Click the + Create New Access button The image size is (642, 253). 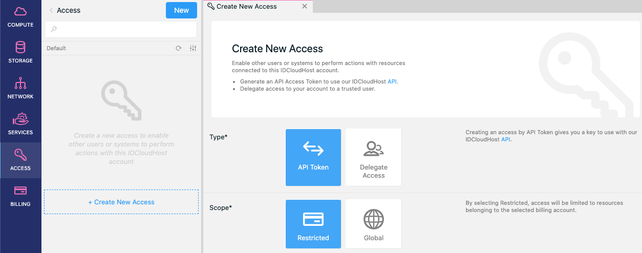[121, 202]
